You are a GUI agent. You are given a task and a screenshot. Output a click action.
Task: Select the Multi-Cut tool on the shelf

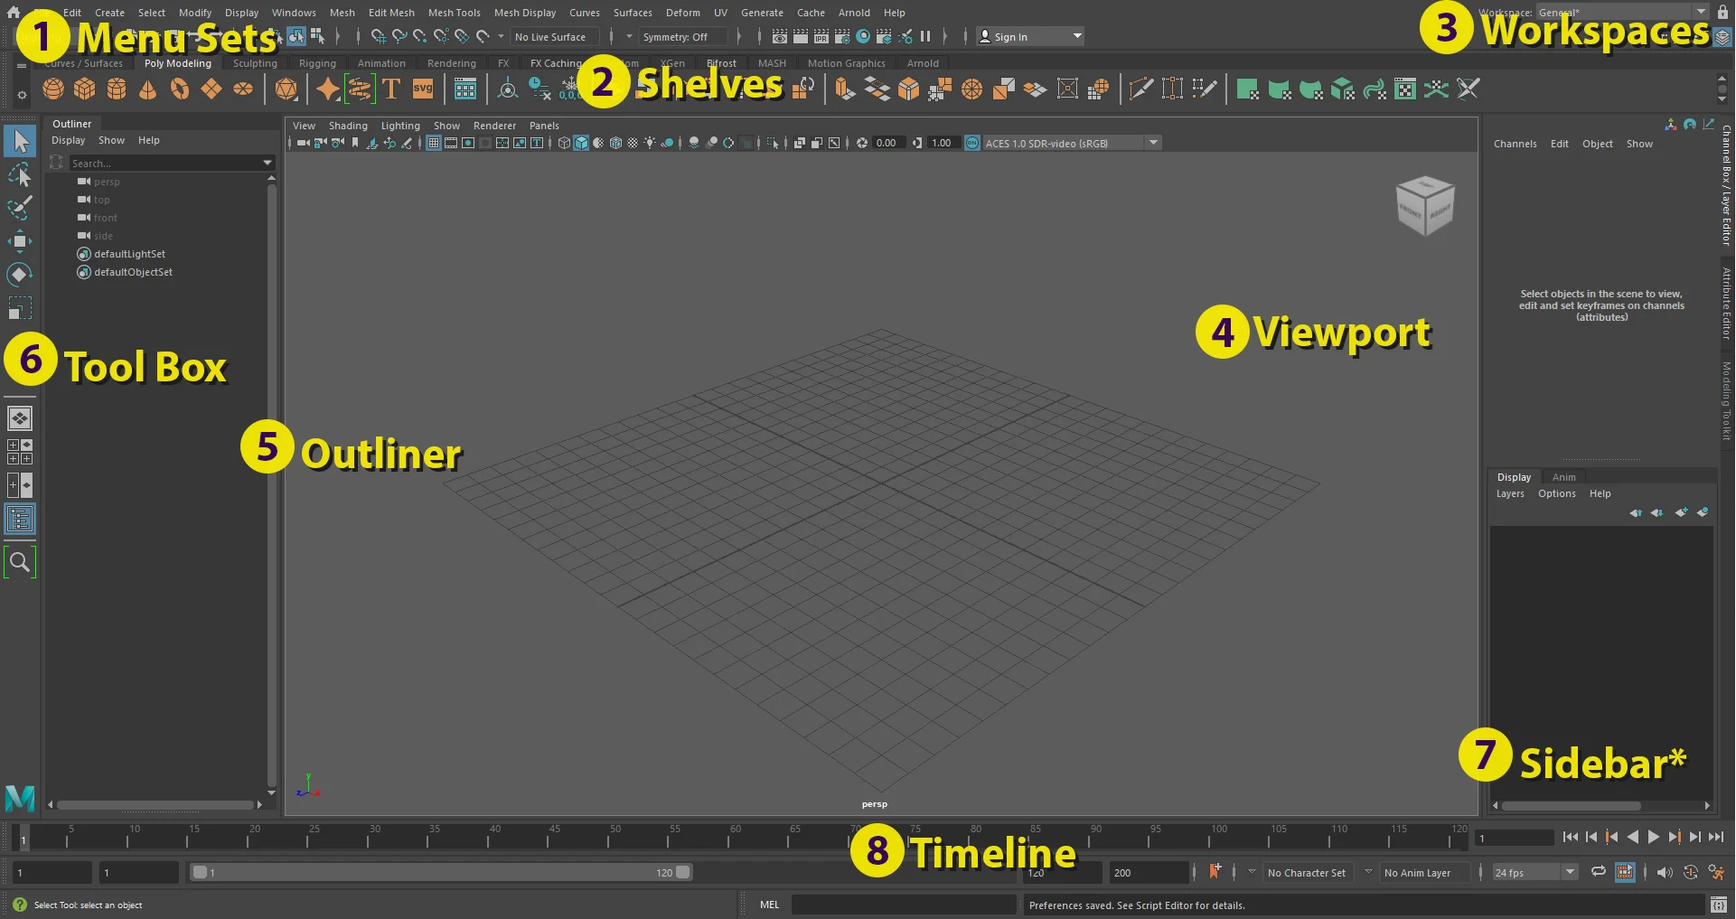(x=1140, y=89)
